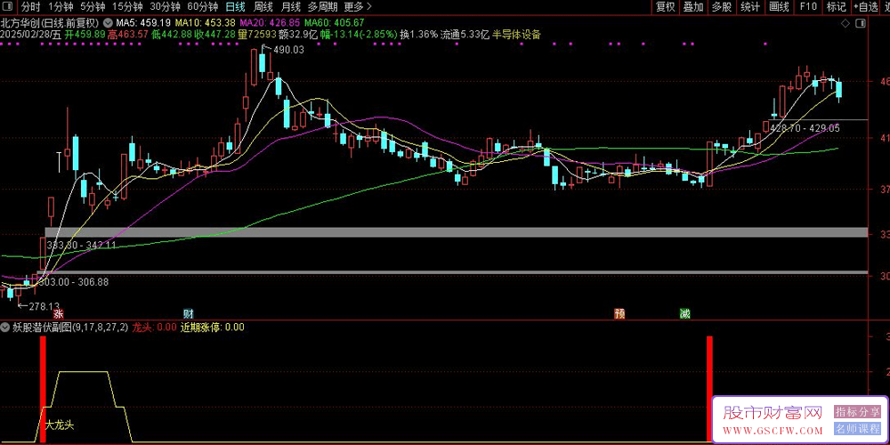Click the 量72593 volume readout
This screenshot has height=445, width=890.
[x=257, y=34]
